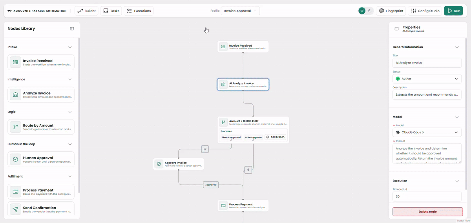Click the Config Studio sliders icon

[413, 11]
